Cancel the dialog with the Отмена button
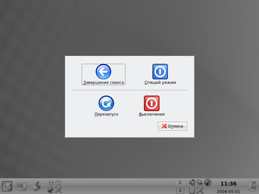The image size is (259, 194). (x=172, y=126)
